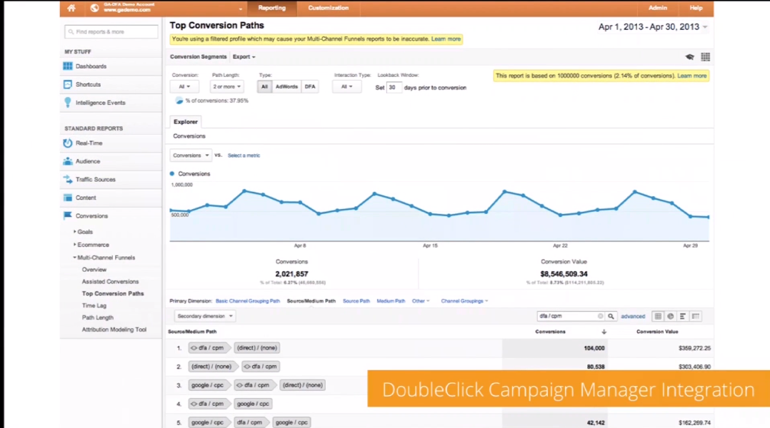Image resolution: width=770 pixels, height=428 pixels.
Task: Click the advanced filter link
Action: tap(633, 316)
